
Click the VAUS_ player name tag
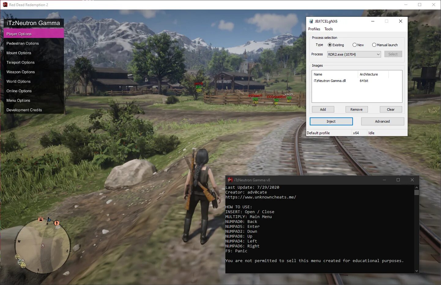[289, 94]
